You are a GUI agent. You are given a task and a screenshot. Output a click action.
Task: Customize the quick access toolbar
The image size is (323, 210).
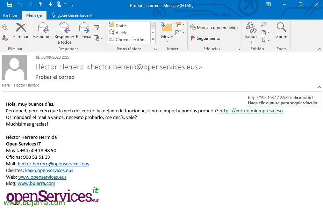pos(72,5)
